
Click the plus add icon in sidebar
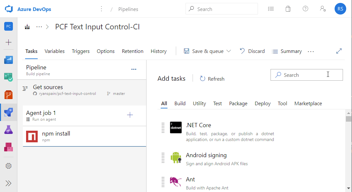[8, 42]
